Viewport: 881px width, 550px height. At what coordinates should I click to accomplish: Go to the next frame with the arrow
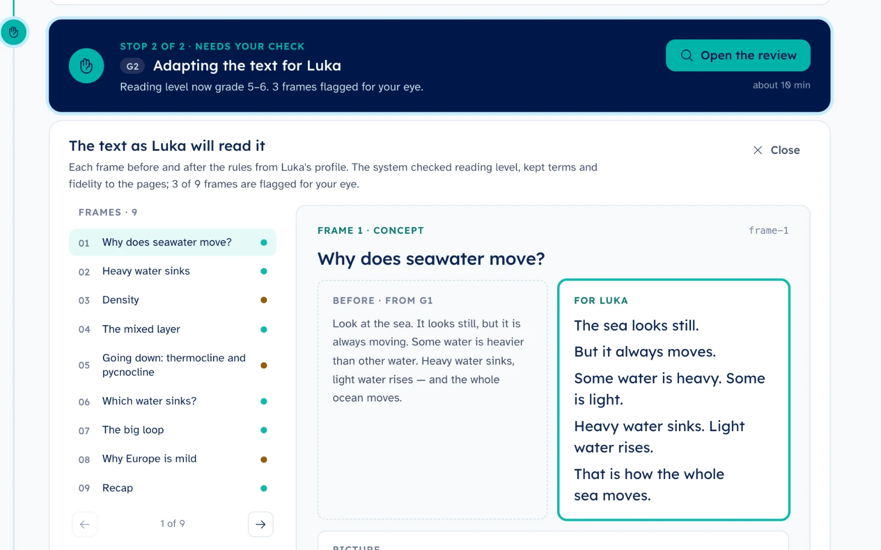coord(260,524)
